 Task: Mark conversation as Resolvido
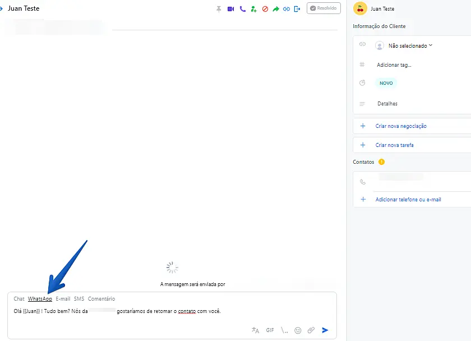tap(324, 8)
